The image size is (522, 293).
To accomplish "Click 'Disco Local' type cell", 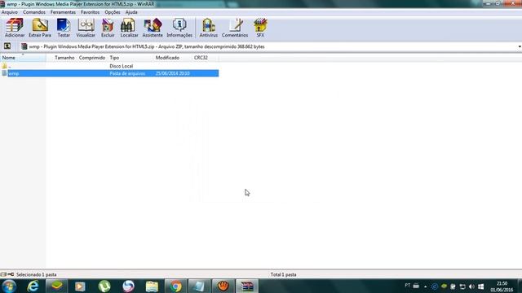I will 122,66.
